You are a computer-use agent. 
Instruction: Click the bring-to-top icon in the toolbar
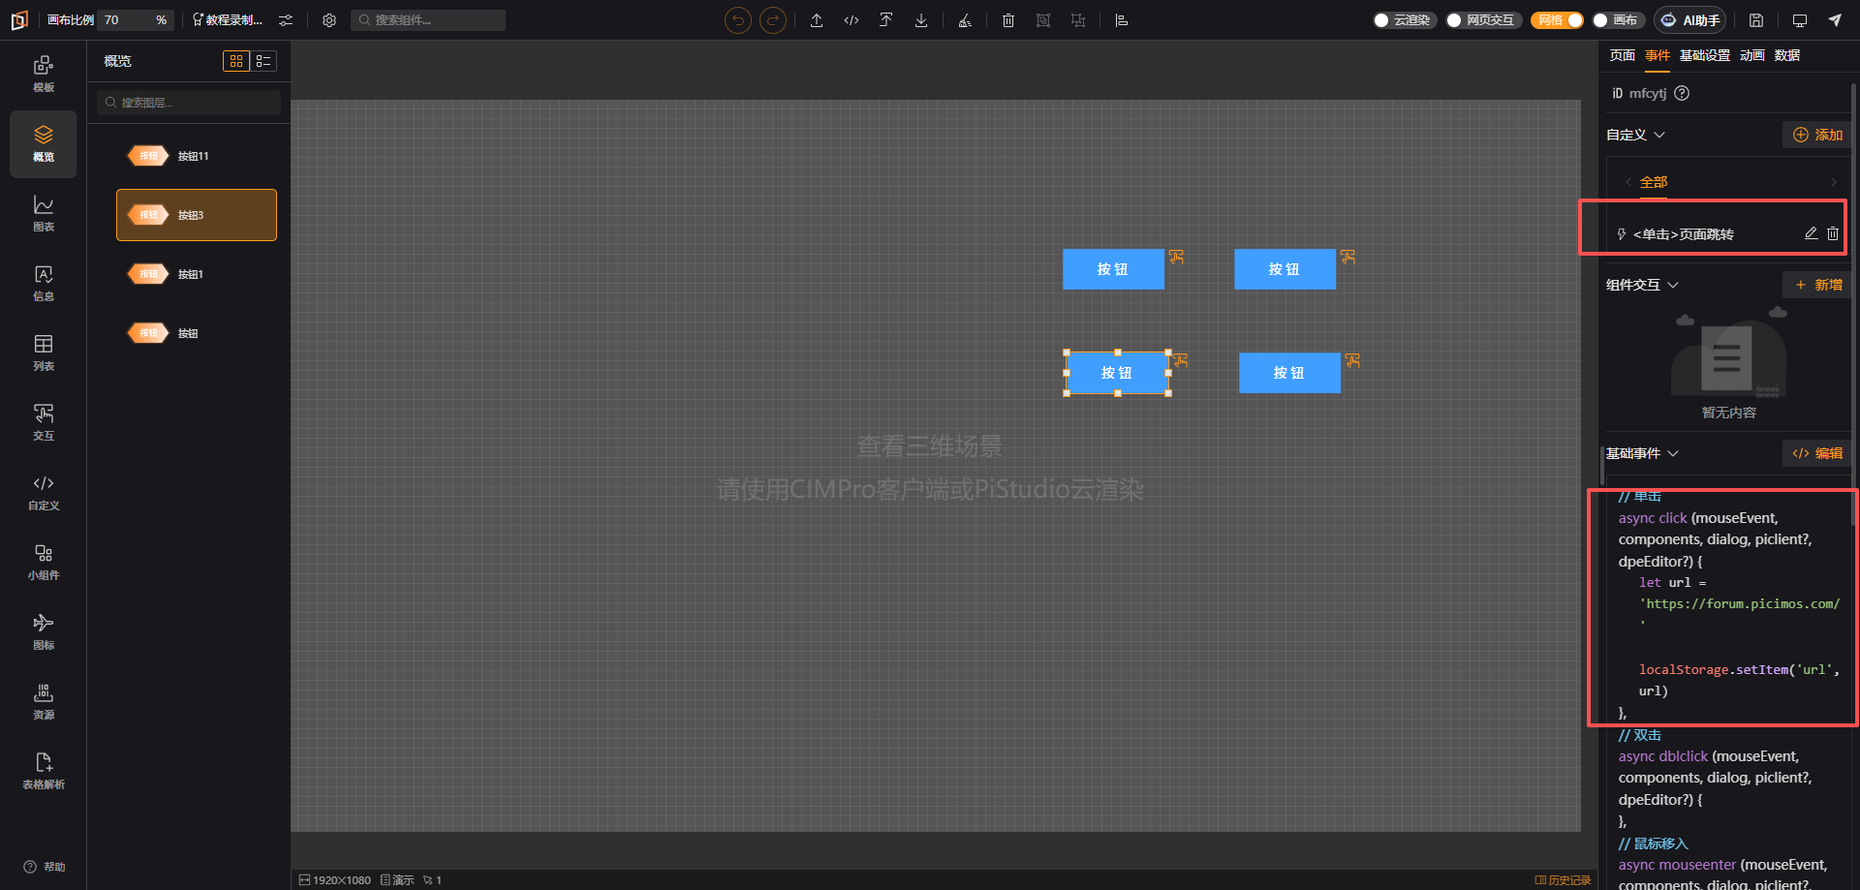point(886,20)
